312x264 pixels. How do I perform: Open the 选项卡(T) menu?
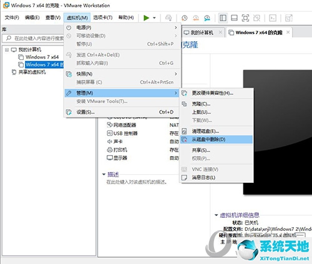[103, 17]
